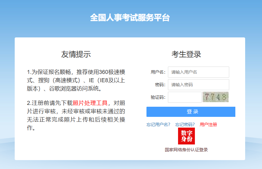The height and width of the screenshot is (169, 262).
Task: Go to 用户注册 registration link
Action: pos(208,125)
